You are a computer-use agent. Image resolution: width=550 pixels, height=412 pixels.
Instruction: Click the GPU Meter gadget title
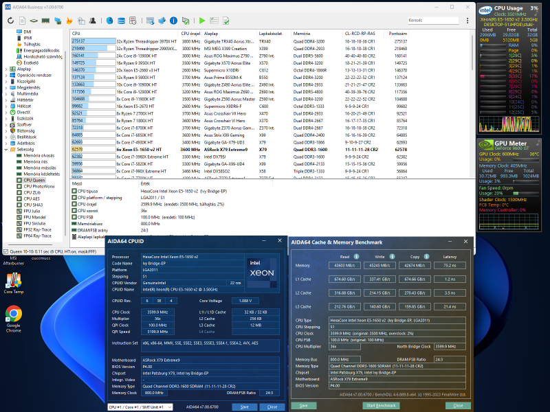tap(510, 144)
